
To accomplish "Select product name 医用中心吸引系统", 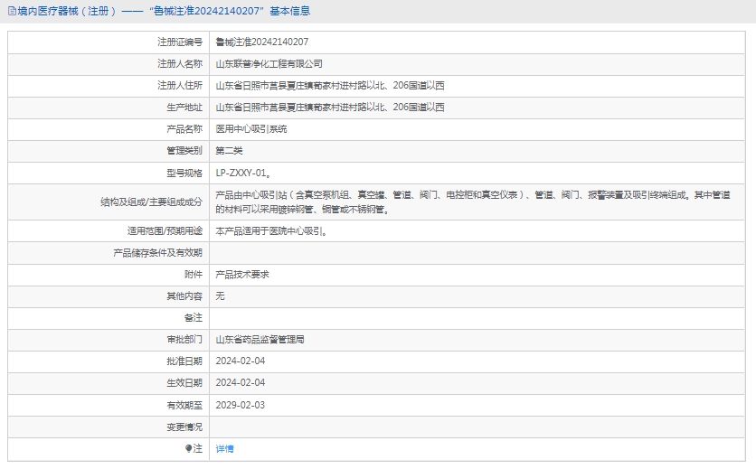I will tap(250, 129).
